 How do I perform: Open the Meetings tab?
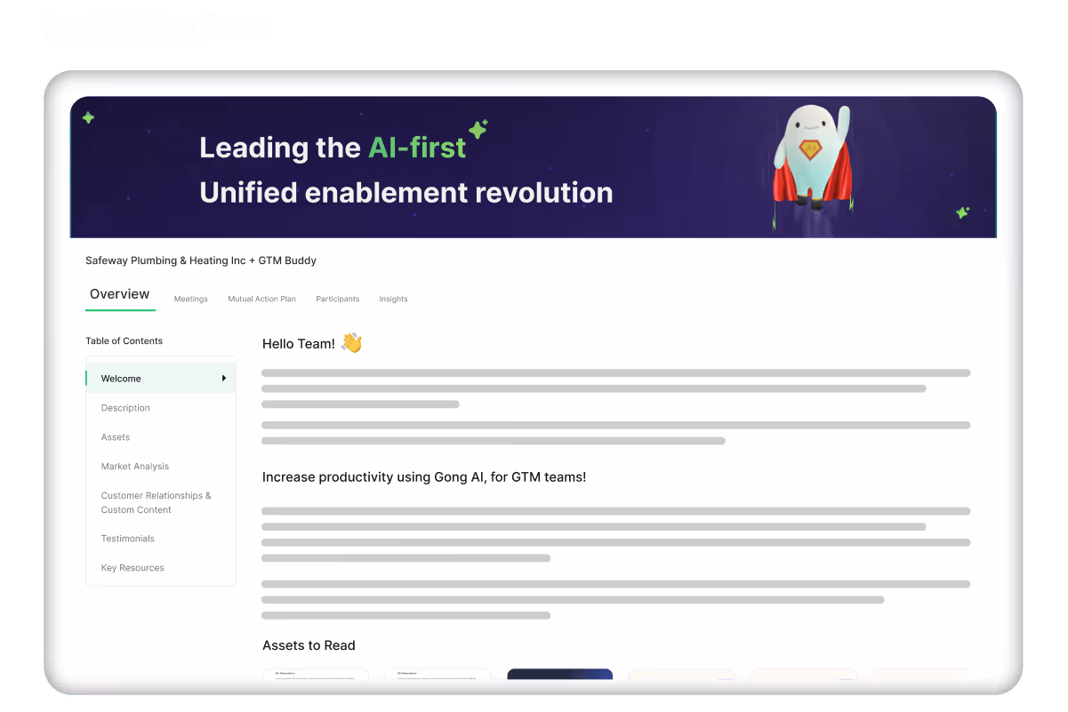[x=191, y=300]
